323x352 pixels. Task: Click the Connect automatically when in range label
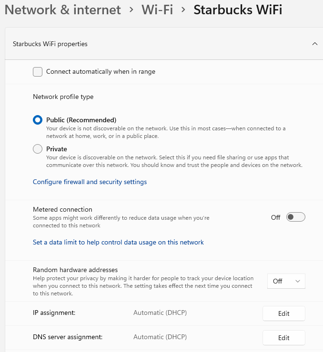[101, 72]
